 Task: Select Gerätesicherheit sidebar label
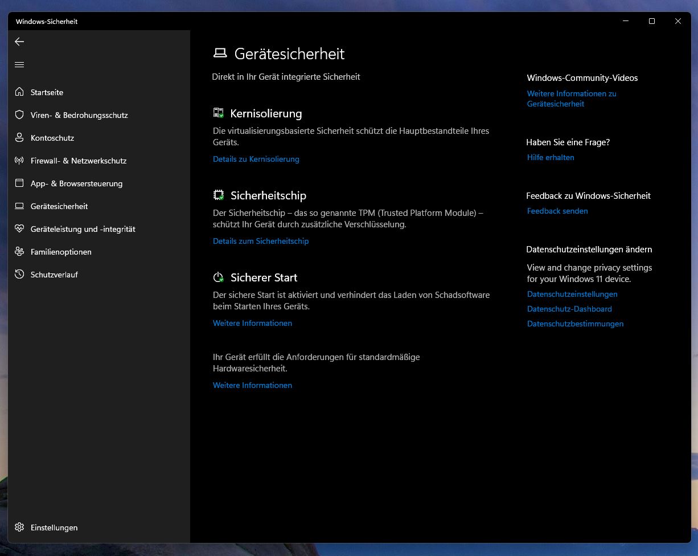(x=59, y=206)
